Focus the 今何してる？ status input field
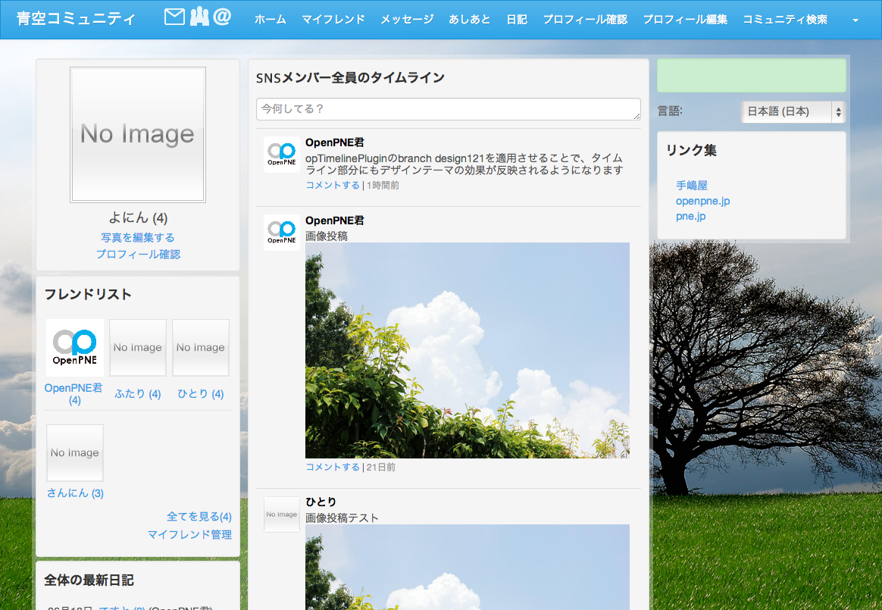This screenshot has width=882, height=610. tap(449, 109)
